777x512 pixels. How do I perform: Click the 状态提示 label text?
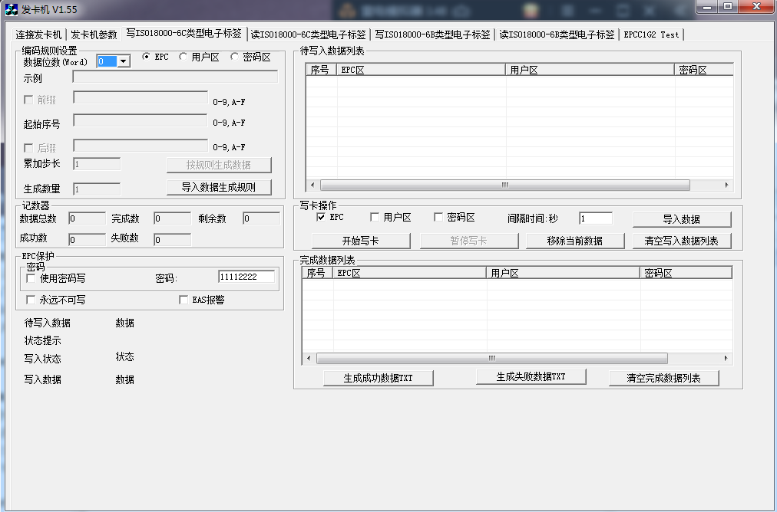point(43,341)
